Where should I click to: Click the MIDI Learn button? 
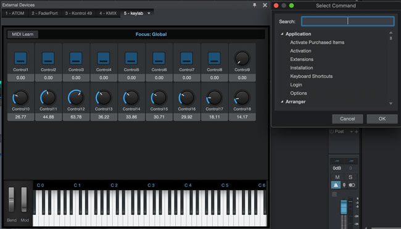[22, 35]
